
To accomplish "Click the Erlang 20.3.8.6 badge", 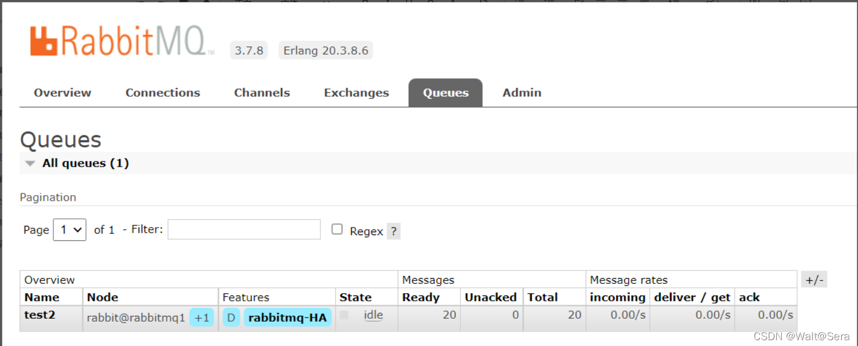I will pos(326,51).
